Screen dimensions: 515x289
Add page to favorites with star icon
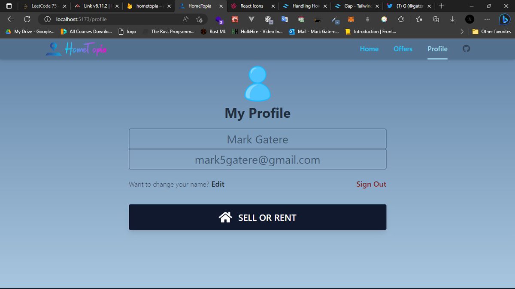(x=200, y=19)
